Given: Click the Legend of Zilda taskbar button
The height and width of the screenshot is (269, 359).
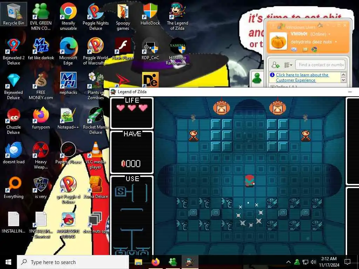Looking at the screenshot, I should (190, 262).
